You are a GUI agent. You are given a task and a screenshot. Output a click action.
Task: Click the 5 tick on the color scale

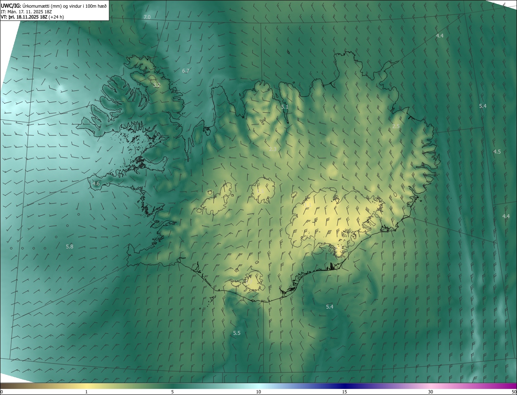click(172, 392)
